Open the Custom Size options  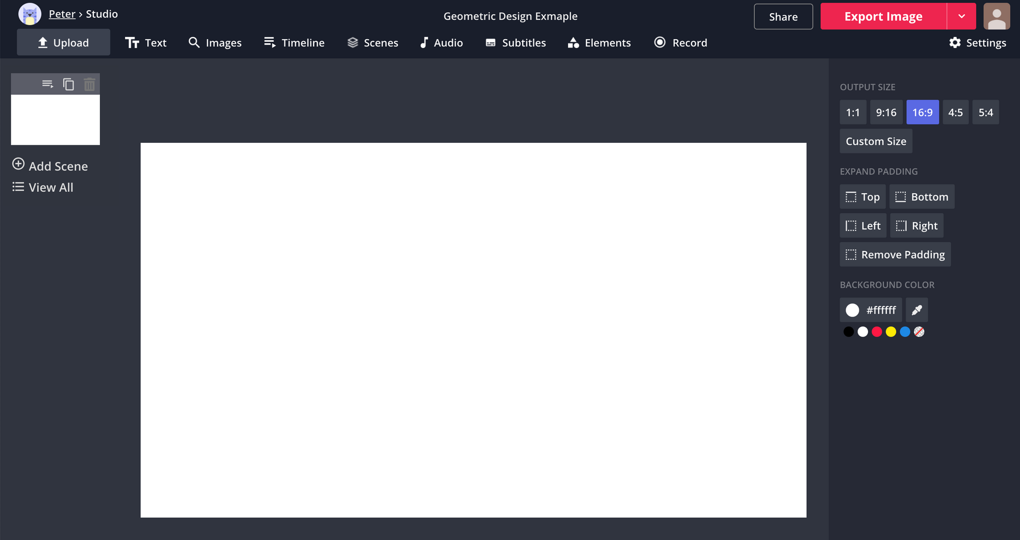876,141
